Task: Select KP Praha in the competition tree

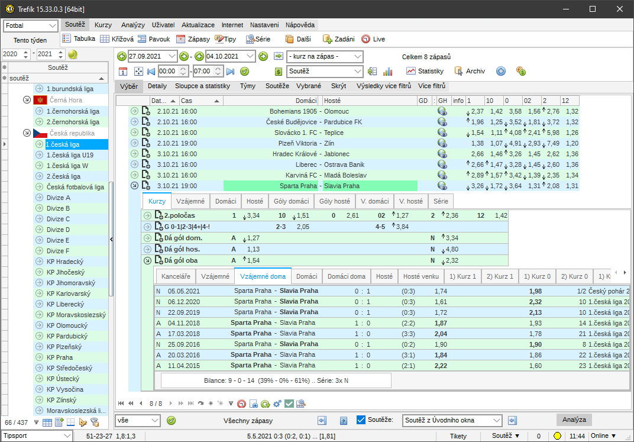Action: (59, 357)
